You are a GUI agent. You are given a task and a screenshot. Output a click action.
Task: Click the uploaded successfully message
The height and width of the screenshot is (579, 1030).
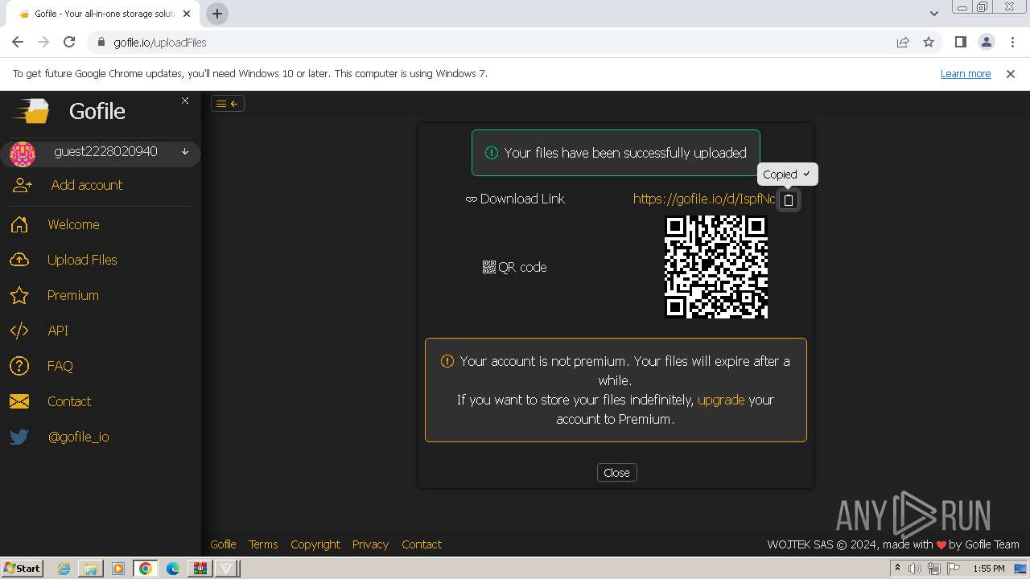(x=616, y=153)
